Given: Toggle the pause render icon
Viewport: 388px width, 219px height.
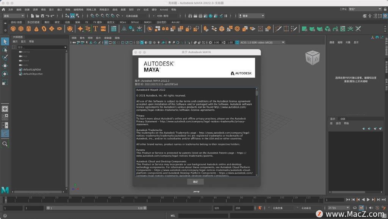Looking at the screenshot, I should click(x=226, y=16).
